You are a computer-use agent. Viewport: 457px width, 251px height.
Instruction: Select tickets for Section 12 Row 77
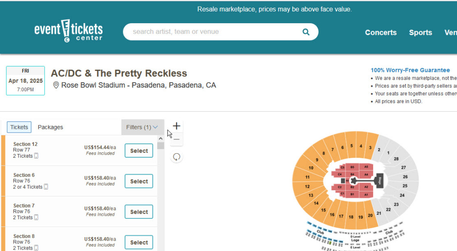tap(139, 151)
